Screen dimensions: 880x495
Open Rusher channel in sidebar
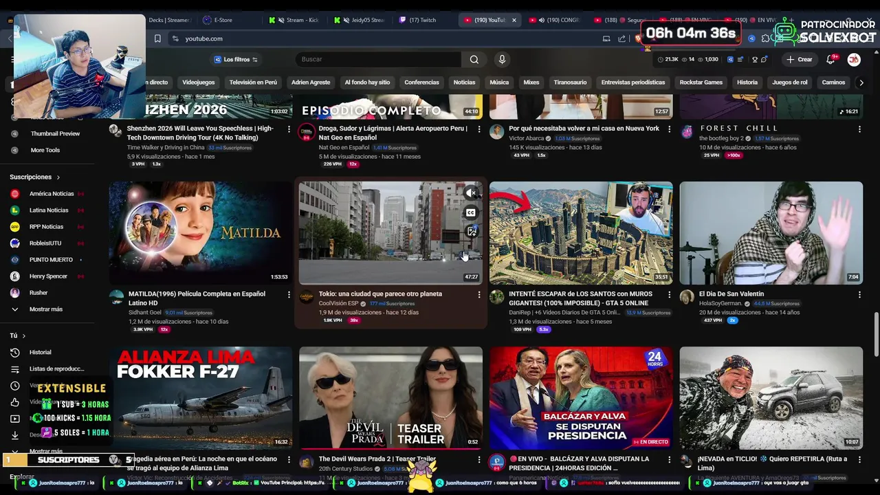(x=38, y=293)
